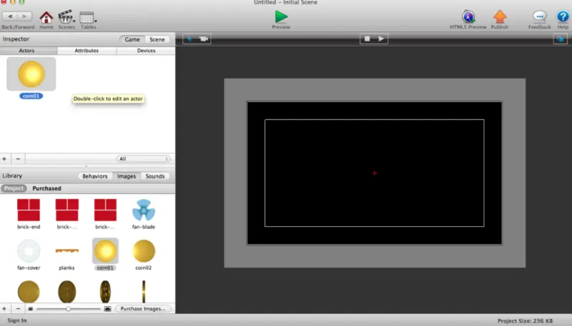Select the fan-cover image
This screenshot has width=572, height=326.
click(29, 250)
